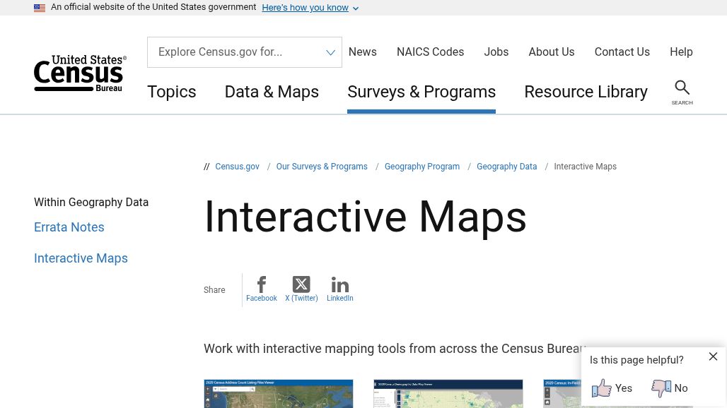
Task: Open the 2020 Census Demographic Data Map thumbnail
Action: [448, 394]
